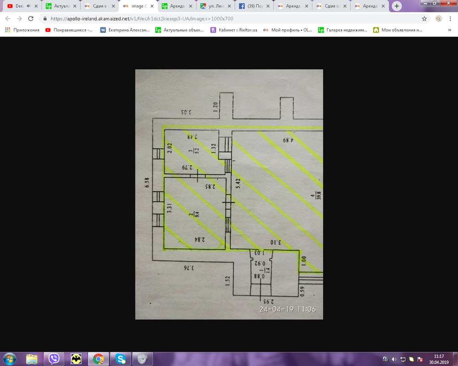
Task: Mute the YouTube tab via speaker icon
Action: click(29, 6)
